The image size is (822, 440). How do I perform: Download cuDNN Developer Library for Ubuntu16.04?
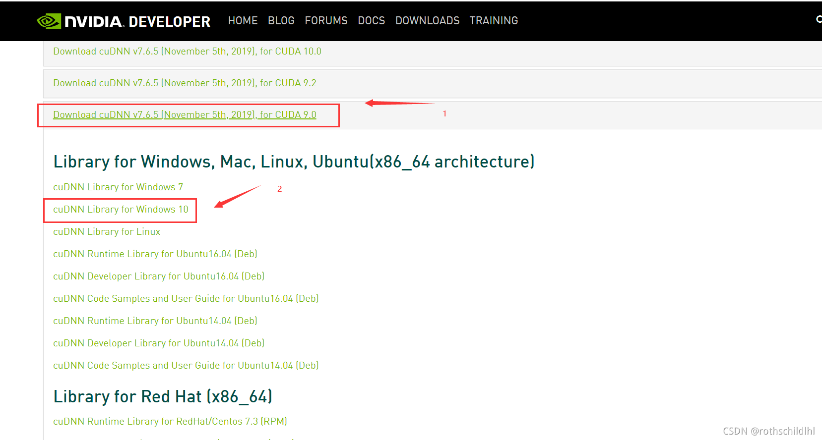click(x=159, y=276)
